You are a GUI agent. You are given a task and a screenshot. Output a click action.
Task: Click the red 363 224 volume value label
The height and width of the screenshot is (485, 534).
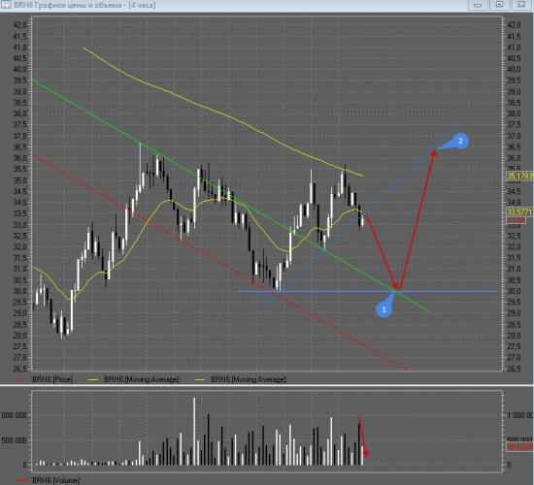click(519, 447)
